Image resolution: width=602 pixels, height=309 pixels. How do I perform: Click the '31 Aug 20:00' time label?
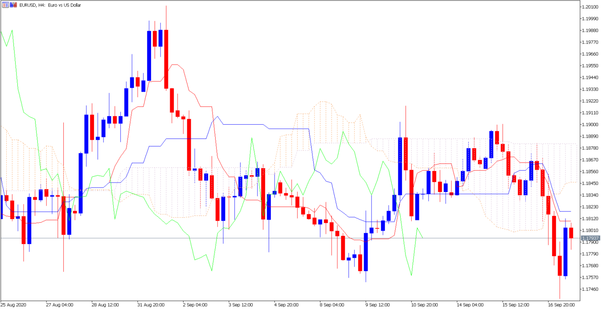(x=151, y=305)
